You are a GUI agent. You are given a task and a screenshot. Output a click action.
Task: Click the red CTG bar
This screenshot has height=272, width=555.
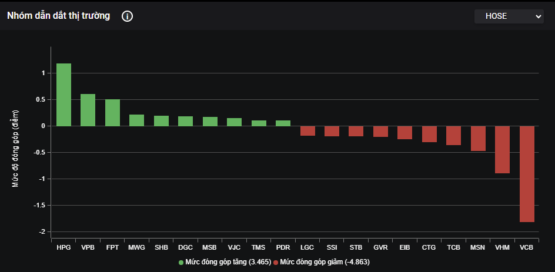click(x=429, y=134)
